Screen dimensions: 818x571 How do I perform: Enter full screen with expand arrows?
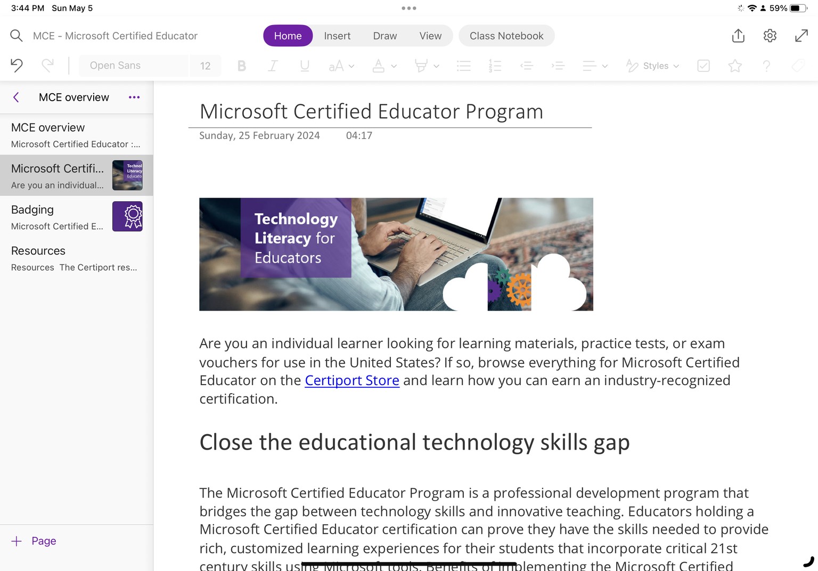801,36
